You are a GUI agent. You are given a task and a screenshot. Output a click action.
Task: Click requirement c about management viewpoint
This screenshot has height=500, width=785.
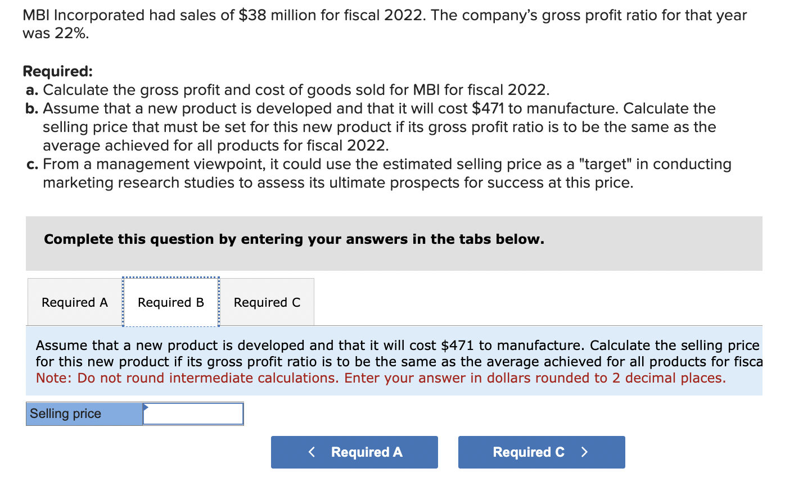point(387,173)
